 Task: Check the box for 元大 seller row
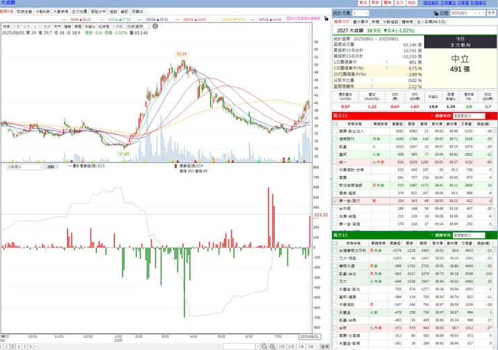point(335,281)
